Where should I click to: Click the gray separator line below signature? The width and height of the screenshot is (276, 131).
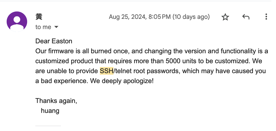[48, 126]
